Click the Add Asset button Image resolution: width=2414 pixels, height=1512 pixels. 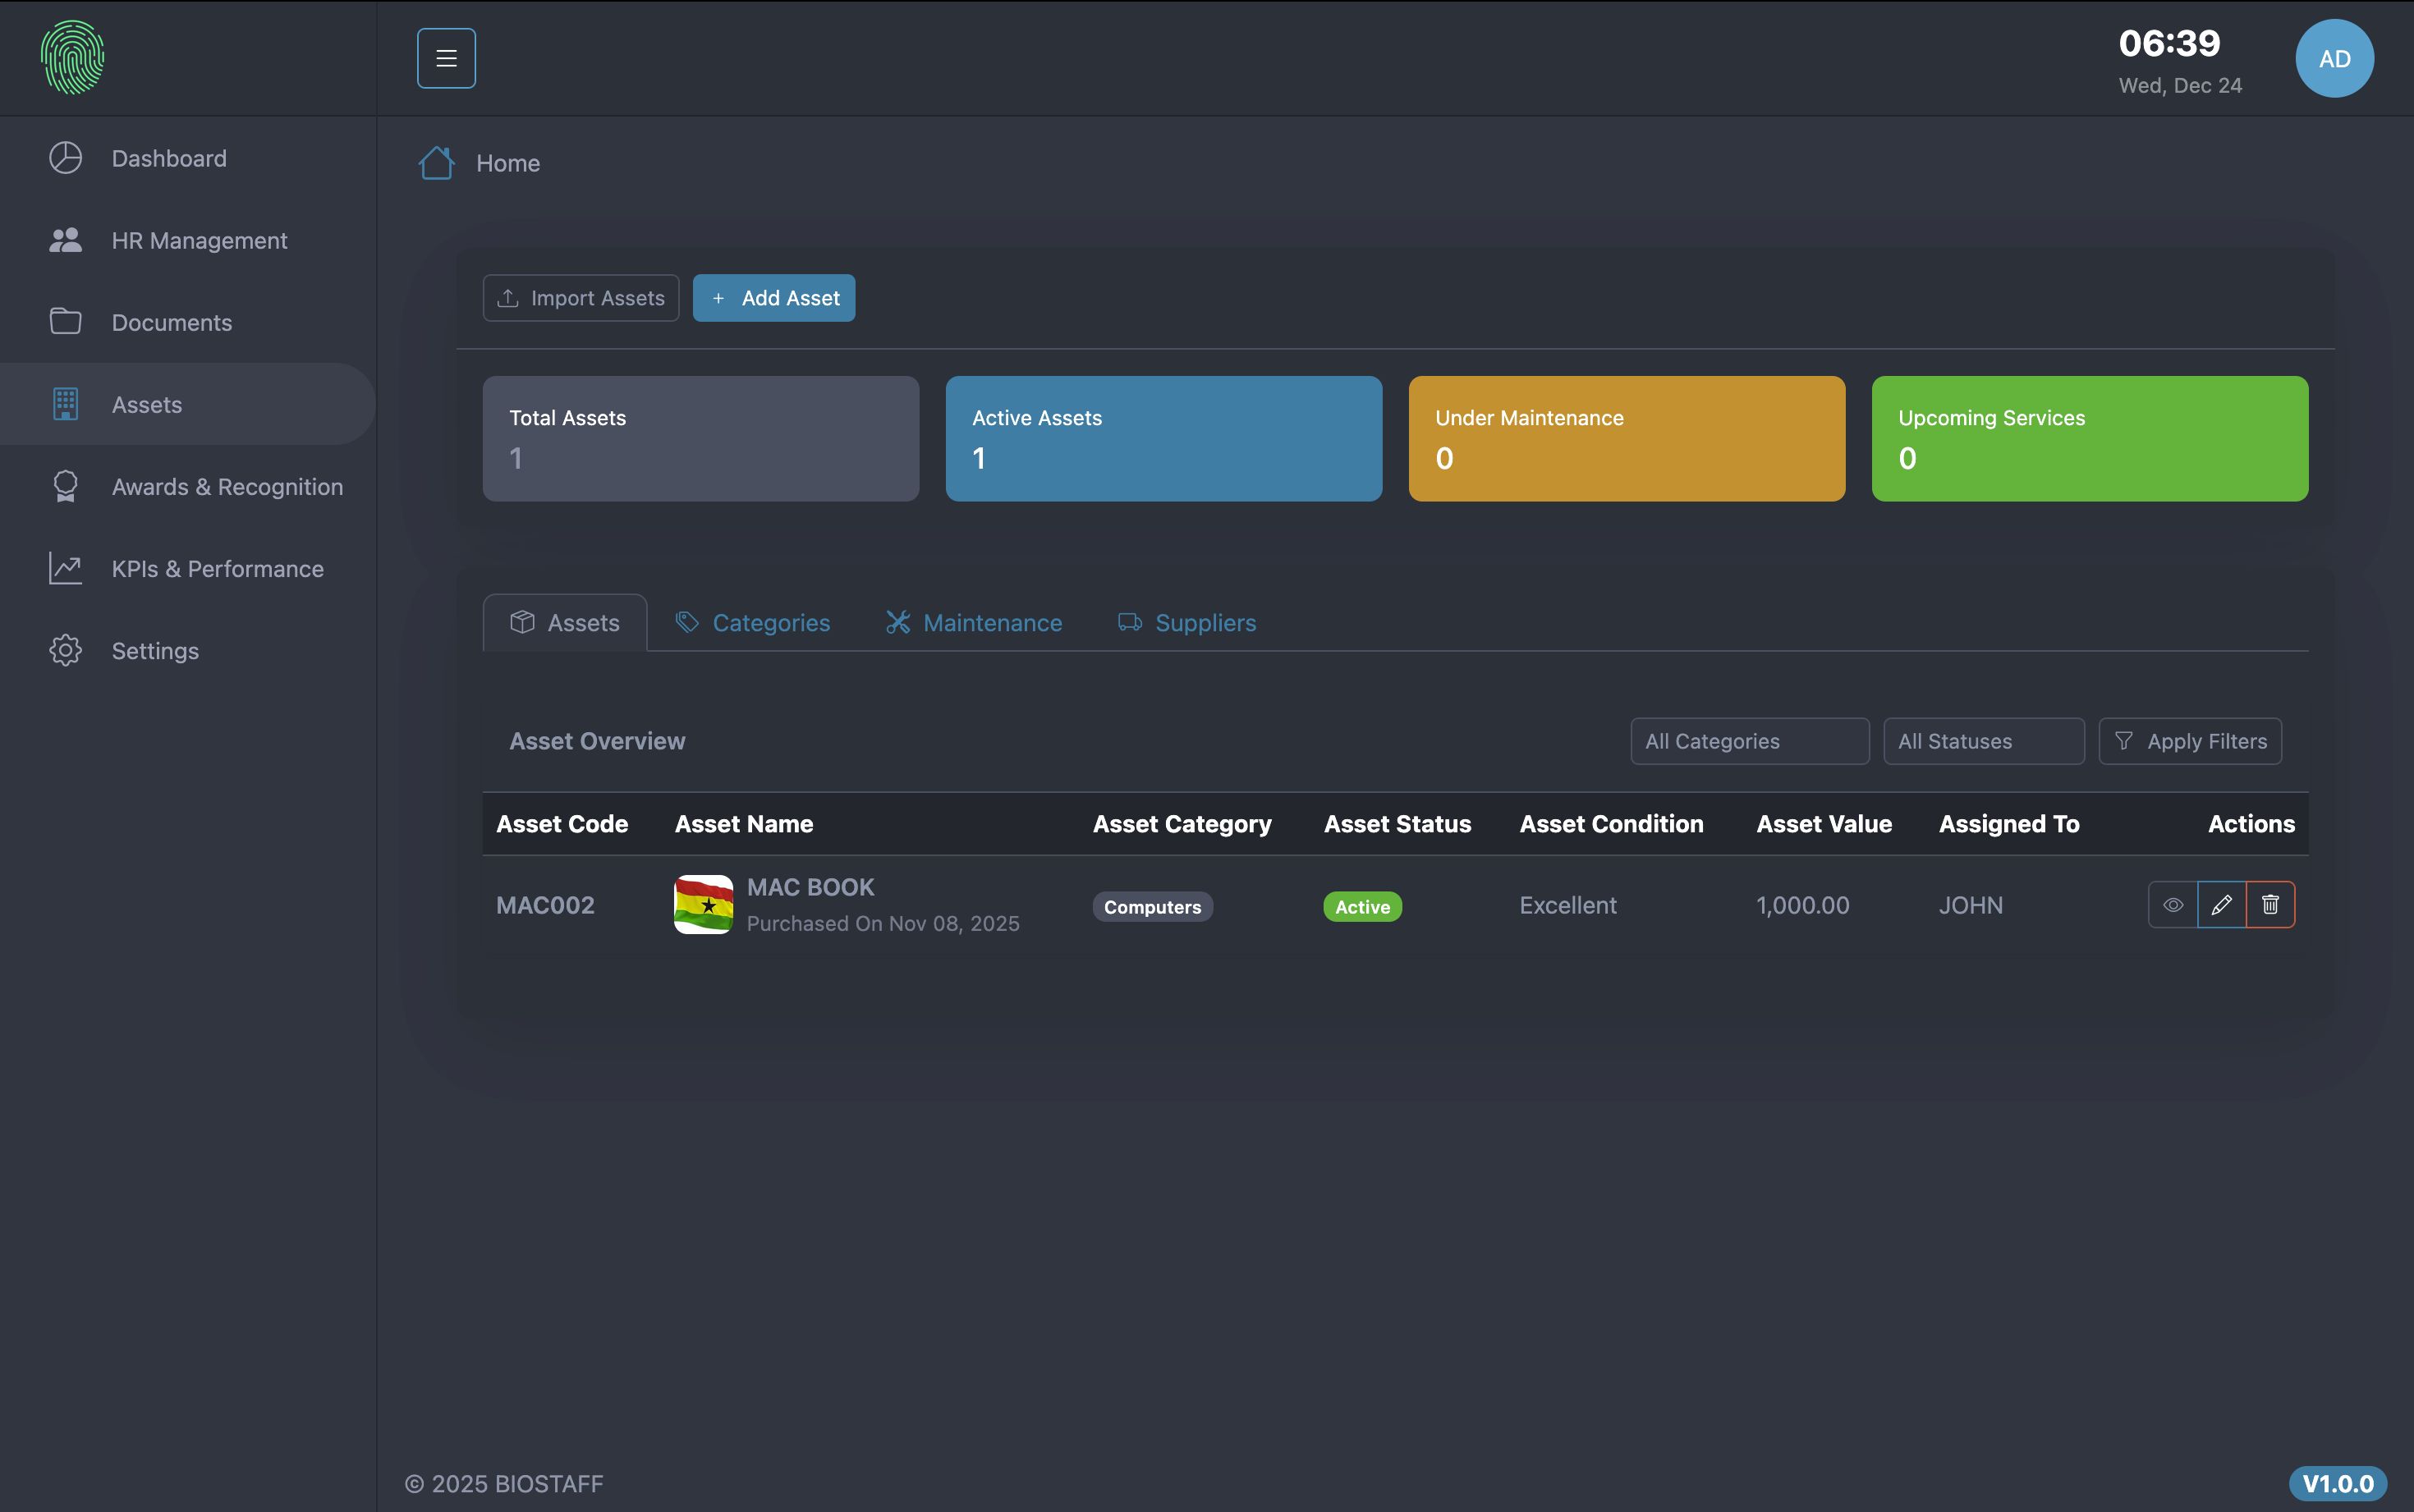pyautogui.click(x=774, y=298)
